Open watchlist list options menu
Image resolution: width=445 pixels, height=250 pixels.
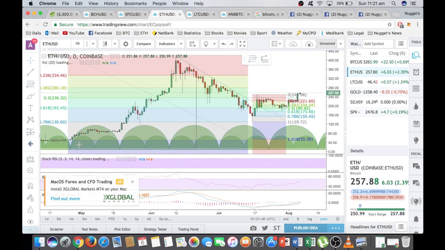pyautogui.click(x=401, y=44)
